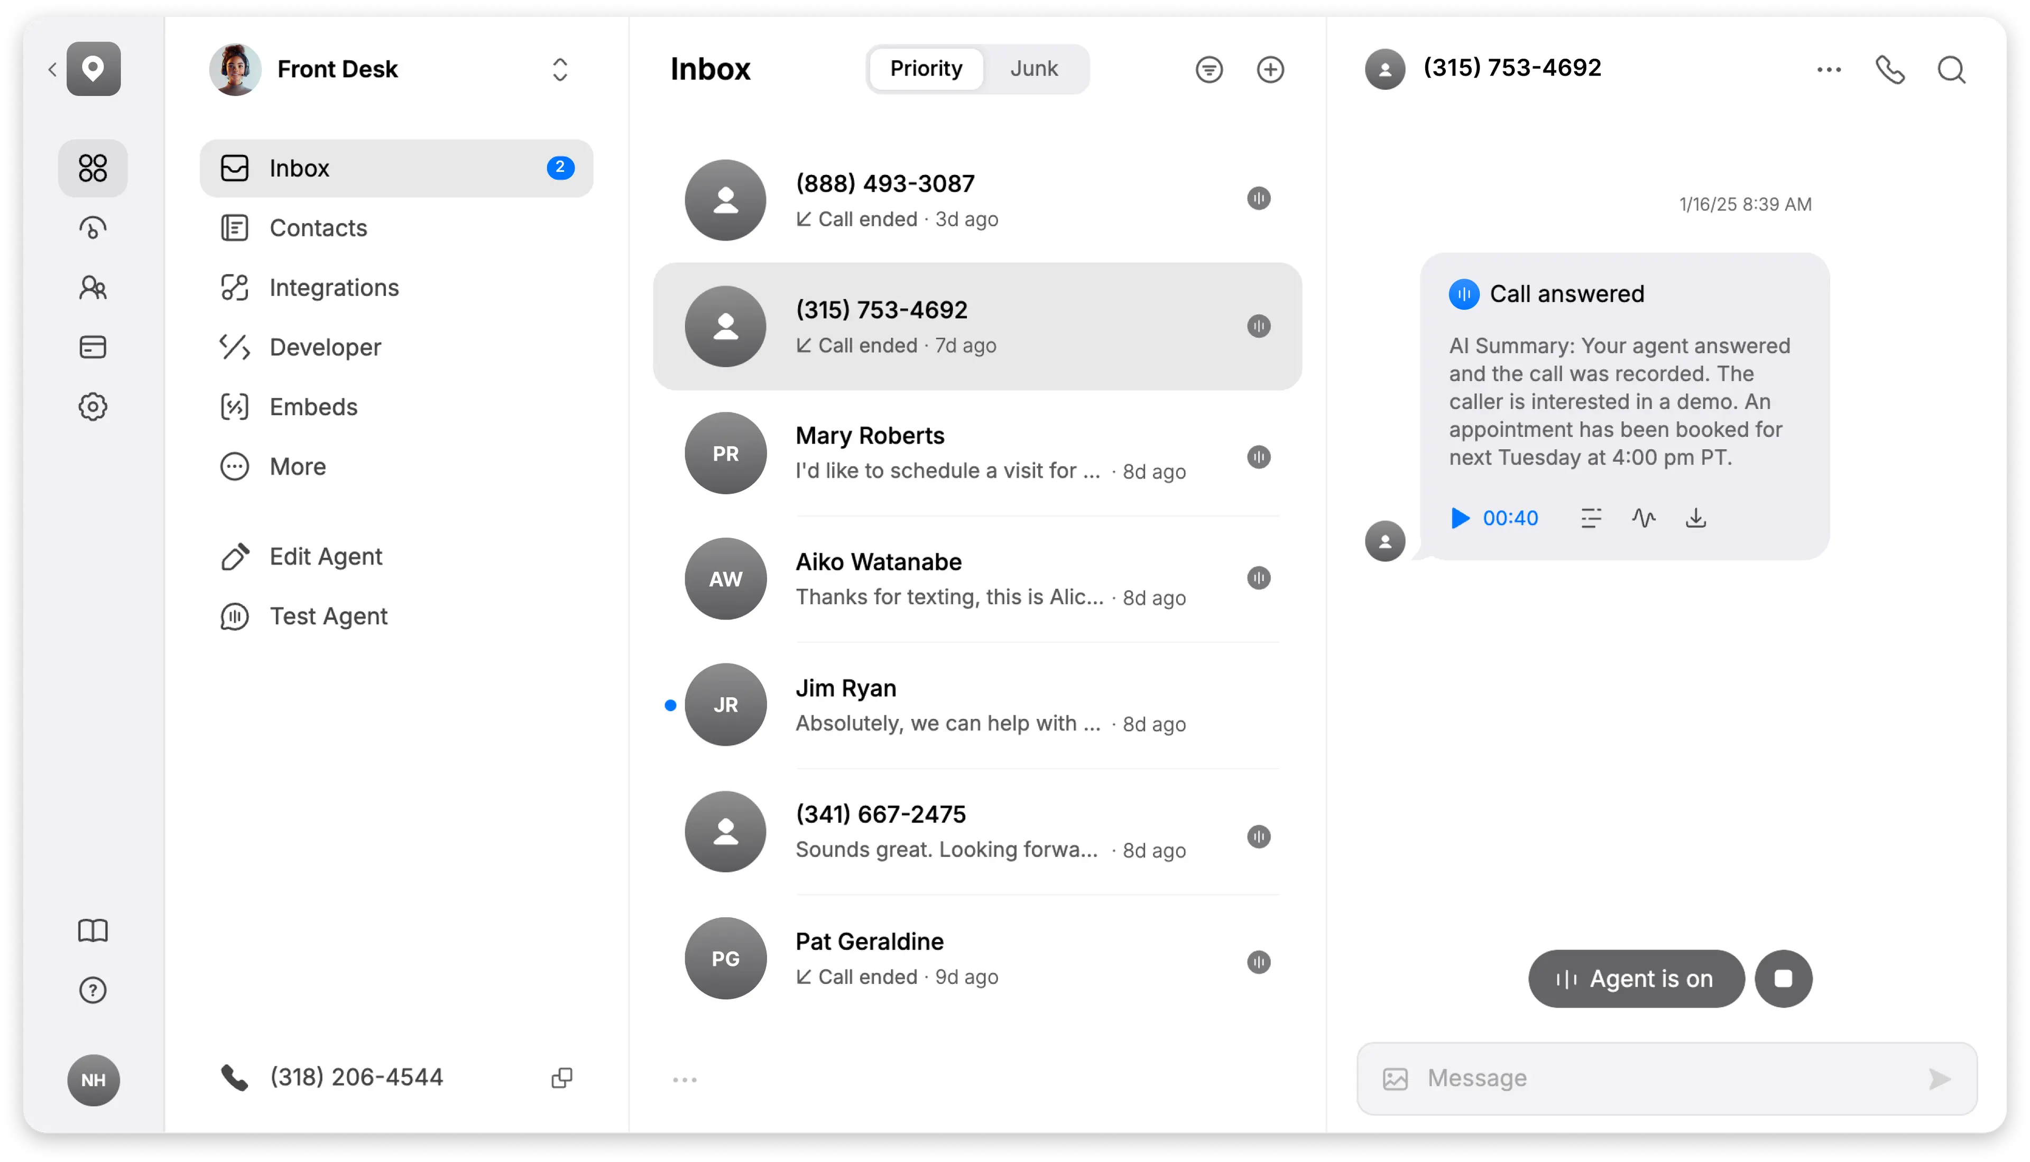Toggle the waveform view for the recording

click(1644, 518)
